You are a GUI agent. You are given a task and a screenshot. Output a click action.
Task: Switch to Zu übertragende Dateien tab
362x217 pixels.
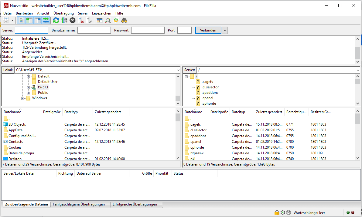coord(26,204)
